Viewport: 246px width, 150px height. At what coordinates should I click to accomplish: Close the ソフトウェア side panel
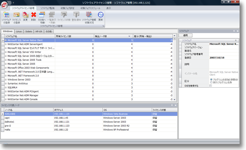pos(238,31)
